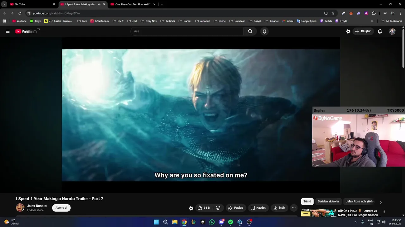The image size is (405, 227).
Task: Open the MetaMask fox extension
Action: click(x=351, y=13)
